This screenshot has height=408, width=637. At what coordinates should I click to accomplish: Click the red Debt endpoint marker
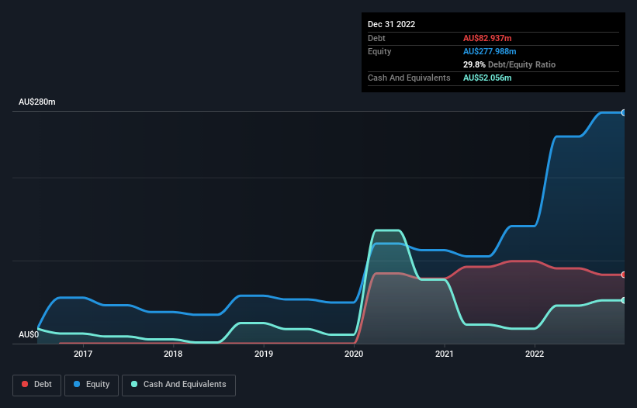click(624, 275)
